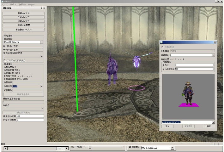Viewport: 224px width, 152px height.
Task: Click the dialog title bar icon
Action: [161, 42]
